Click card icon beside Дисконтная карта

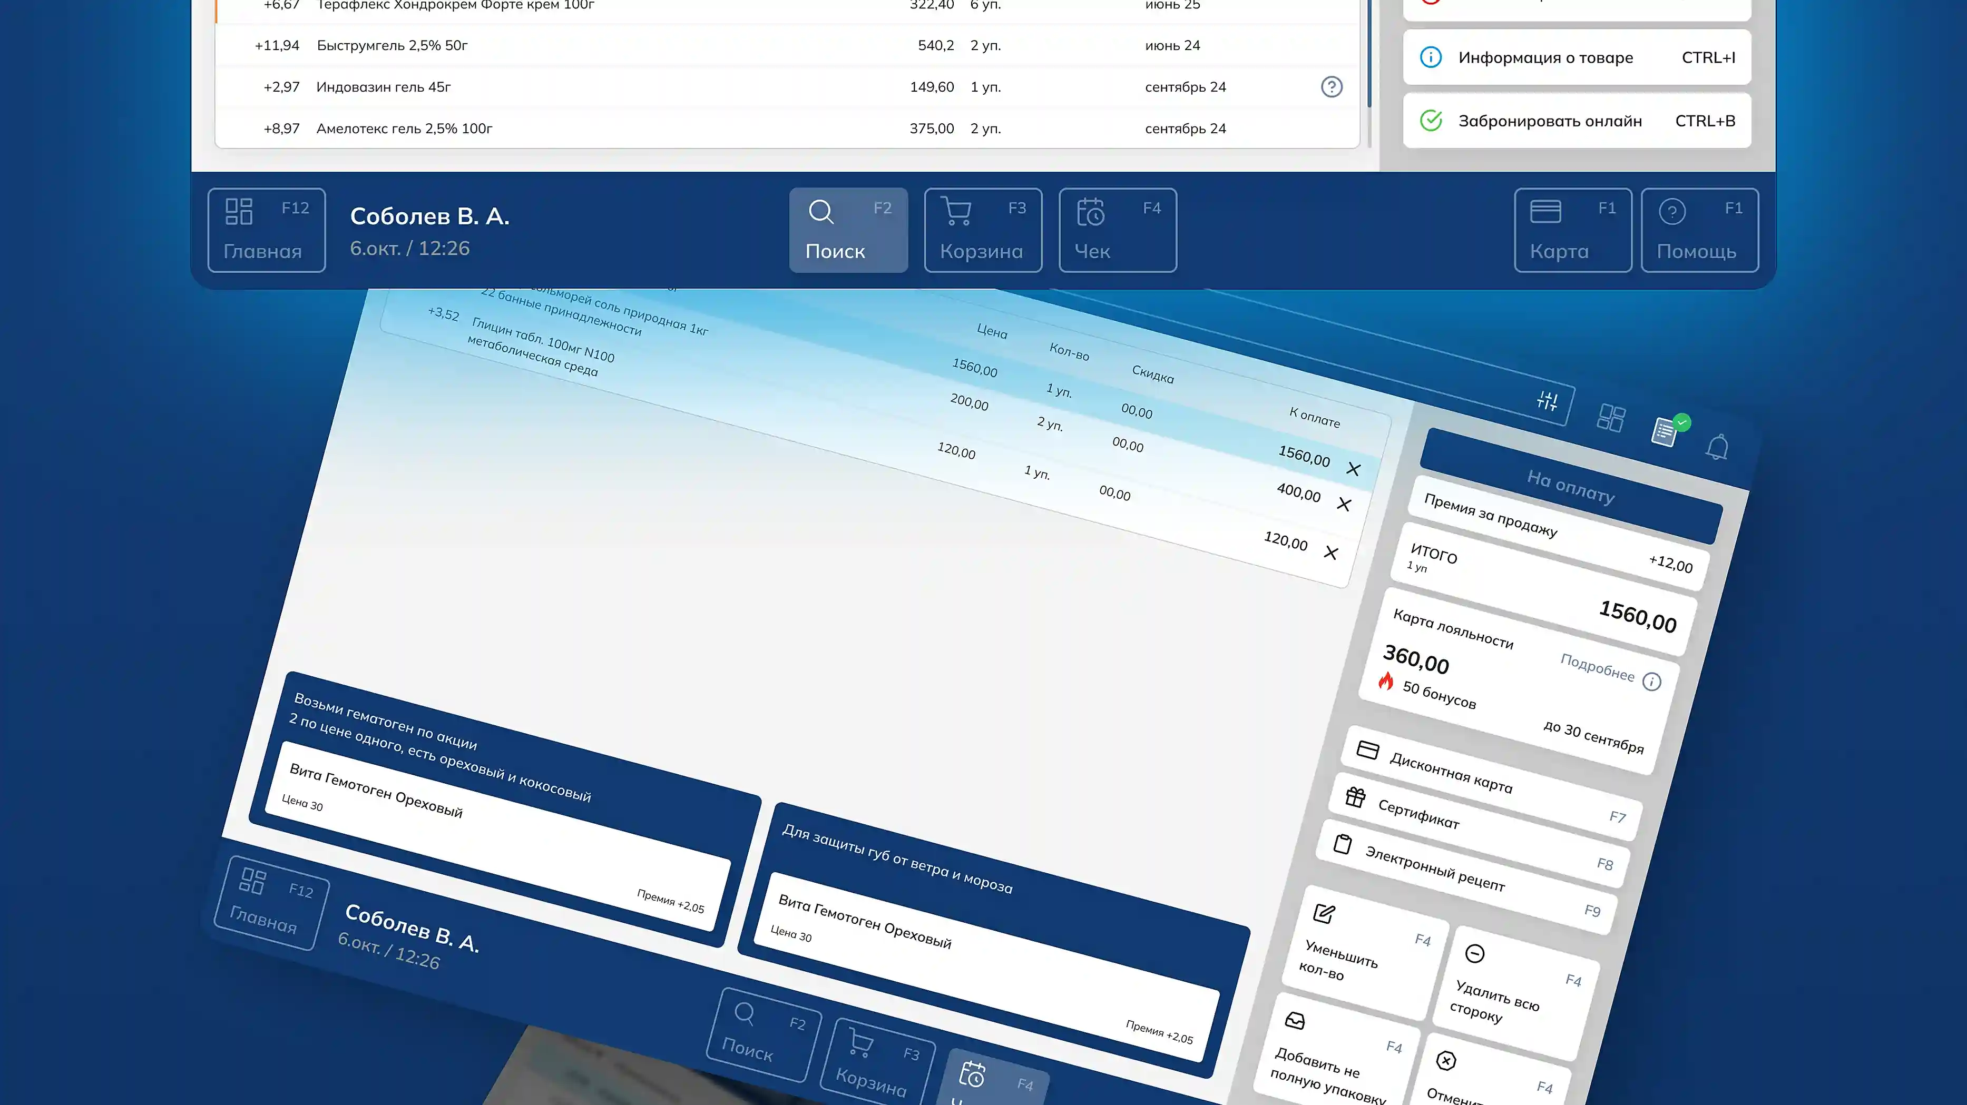point(1367,750)
